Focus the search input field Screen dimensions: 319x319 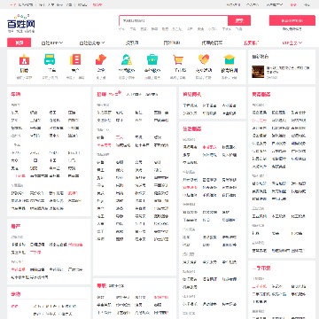[174, 20]
